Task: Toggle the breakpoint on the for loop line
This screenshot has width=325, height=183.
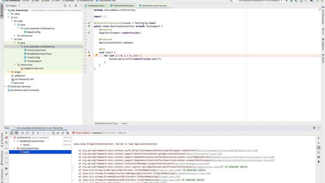Action: pyautogui.click(x=89, y=55)
